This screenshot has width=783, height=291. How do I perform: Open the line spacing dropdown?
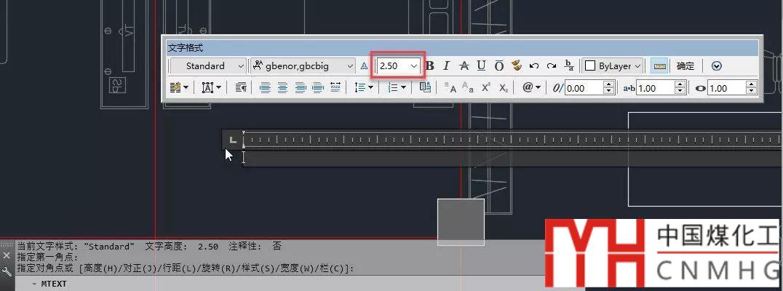(x=364, y=88)
